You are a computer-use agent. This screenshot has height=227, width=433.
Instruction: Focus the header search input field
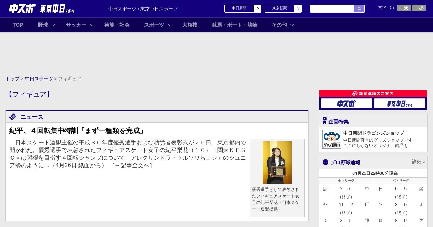(332, 9)
